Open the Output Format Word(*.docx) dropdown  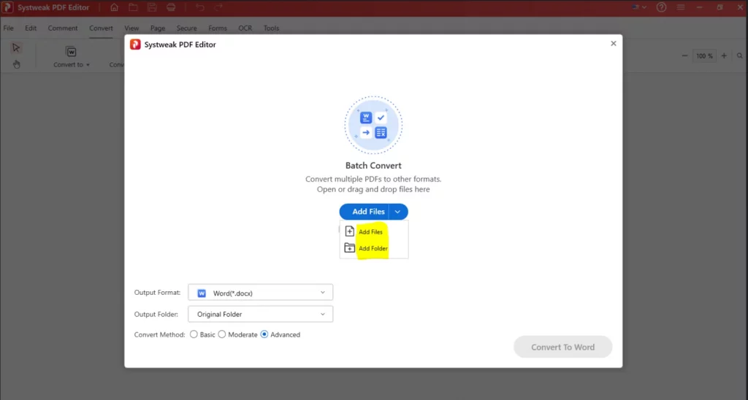coord(261,293)
